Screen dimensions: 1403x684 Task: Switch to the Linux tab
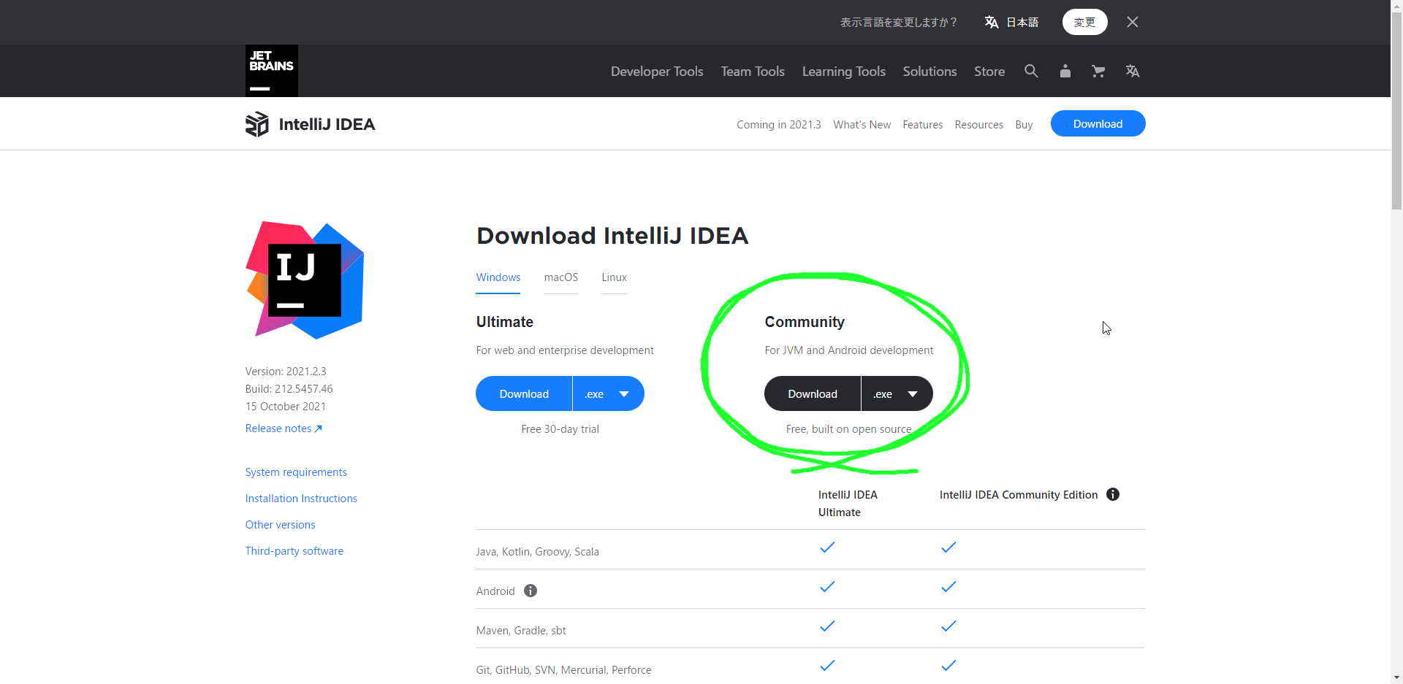(x=615, y=277)
